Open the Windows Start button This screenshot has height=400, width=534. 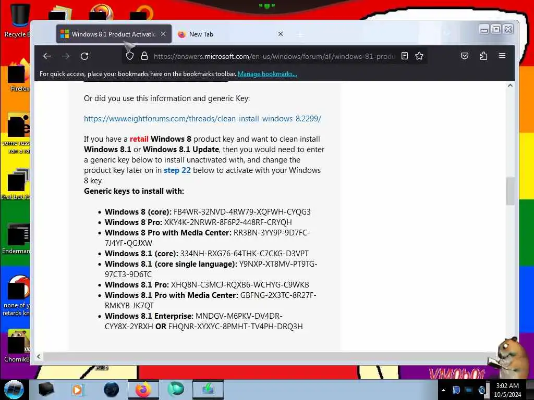pos(14,390)
